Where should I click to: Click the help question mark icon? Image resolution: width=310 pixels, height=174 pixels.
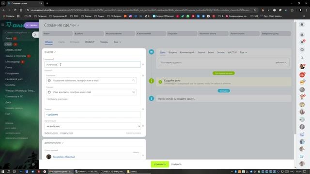pyautogui.click(x=302, y=25)
